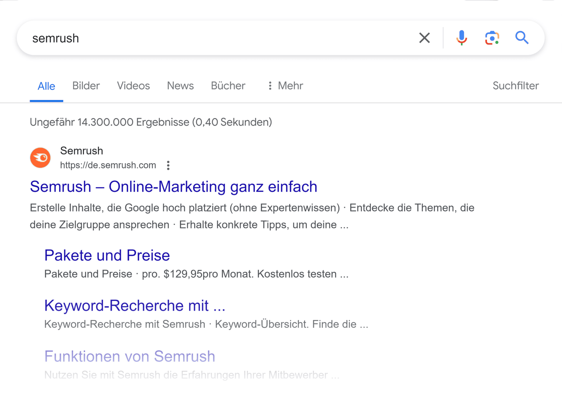Open the three-dot menu beside the Semrush URL

point(168,165)
